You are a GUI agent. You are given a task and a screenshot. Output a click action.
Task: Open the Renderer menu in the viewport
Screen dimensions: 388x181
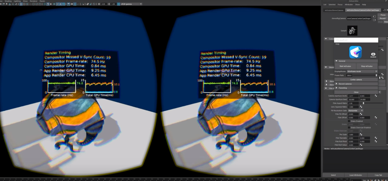click(x=34, y=1)
